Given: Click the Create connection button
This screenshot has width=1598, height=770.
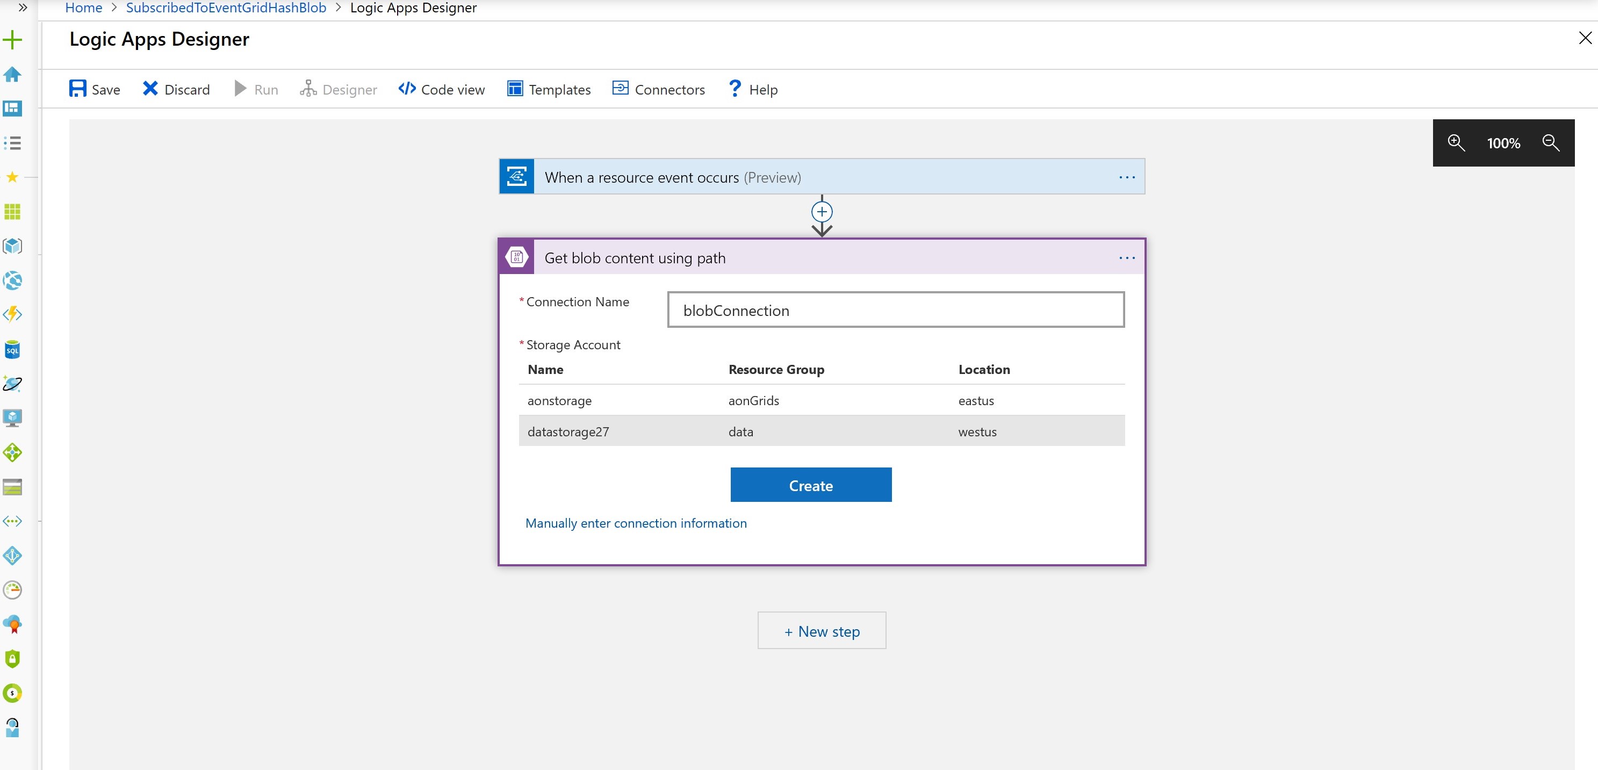Looking at the screenshot, I should point(810,485).
